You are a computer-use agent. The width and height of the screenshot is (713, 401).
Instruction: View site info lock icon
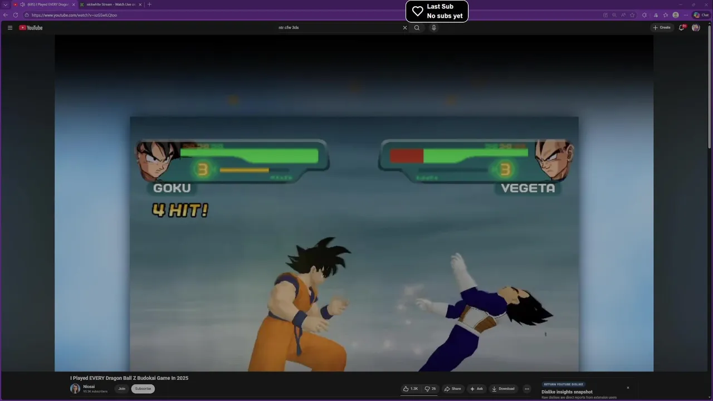pyautogui.click(x=27, y=15)
